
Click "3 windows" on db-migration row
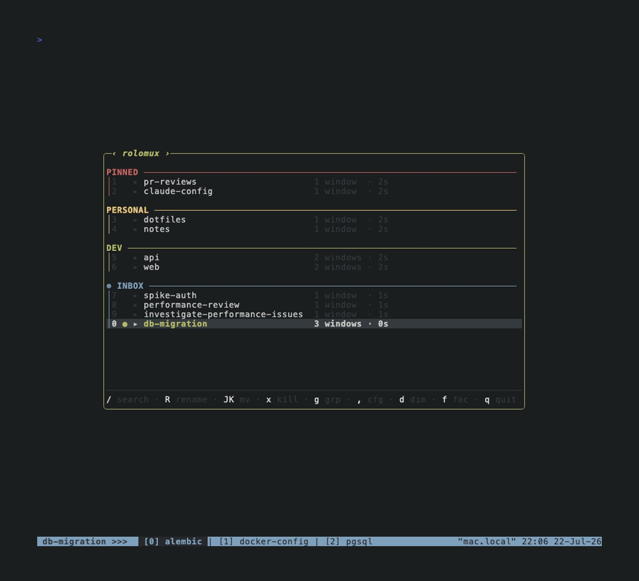[x=338, y=324]
